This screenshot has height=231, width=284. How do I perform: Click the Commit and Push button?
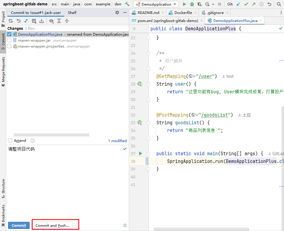coord(52,225)
